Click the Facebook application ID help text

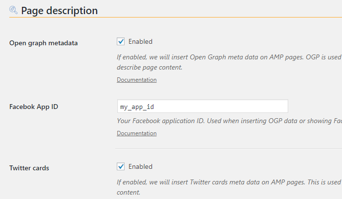click(x=229, y=121)
